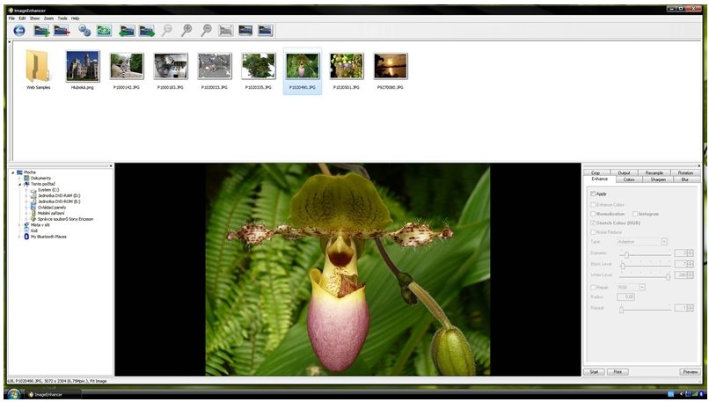The image size is (709, 402).
Task: Open the Tools menu
Action: tap(62, 18)
